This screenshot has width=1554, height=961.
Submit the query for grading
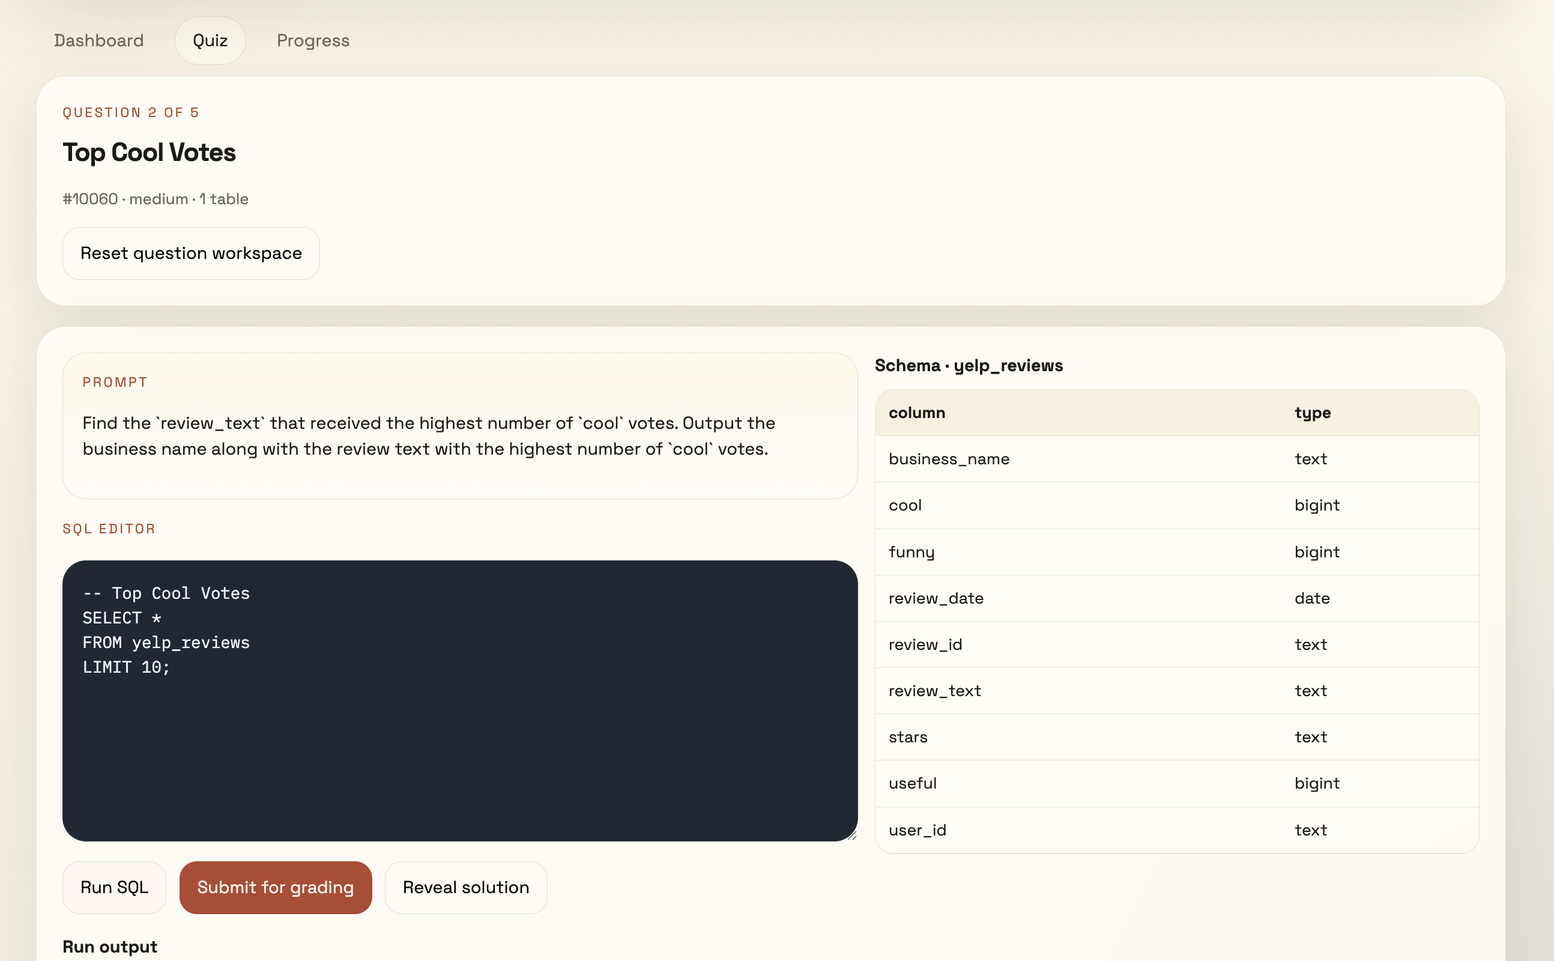276,887
